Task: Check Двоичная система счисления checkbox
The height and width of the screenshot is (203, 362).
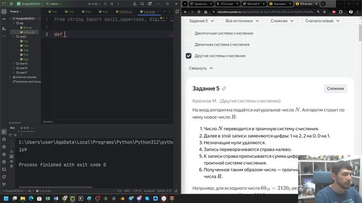Action: coord(188,45)
